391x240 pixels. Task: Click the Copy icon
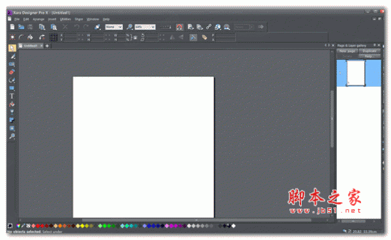coord(42,27)
